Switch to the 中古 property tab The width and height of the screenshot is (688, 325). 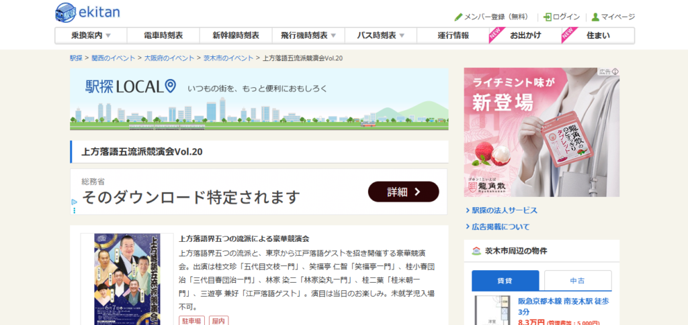[x=577, y=280]
